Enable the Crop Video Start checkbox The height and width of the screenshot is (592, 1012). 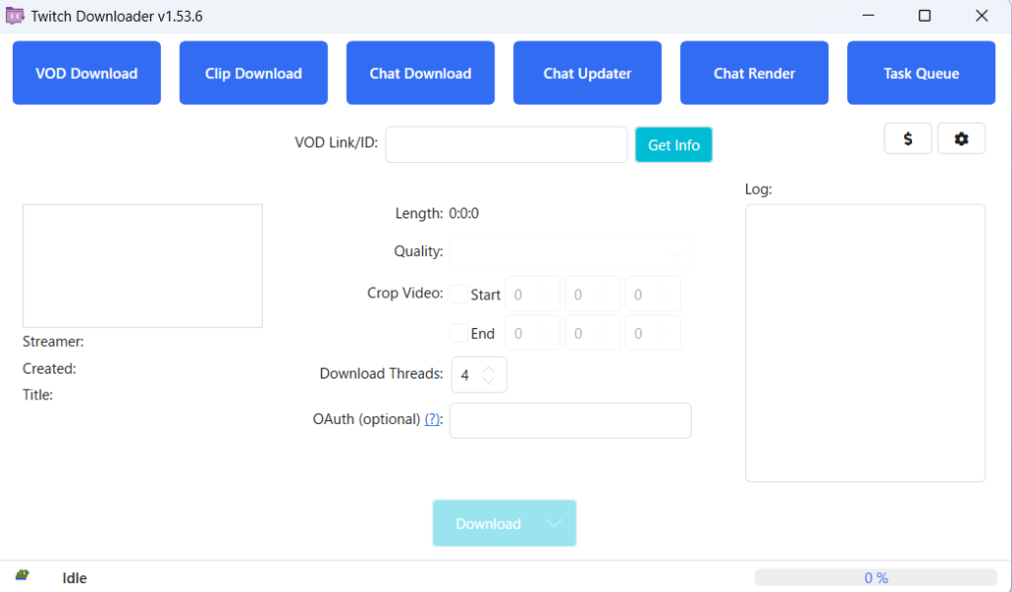coord(459,295)
